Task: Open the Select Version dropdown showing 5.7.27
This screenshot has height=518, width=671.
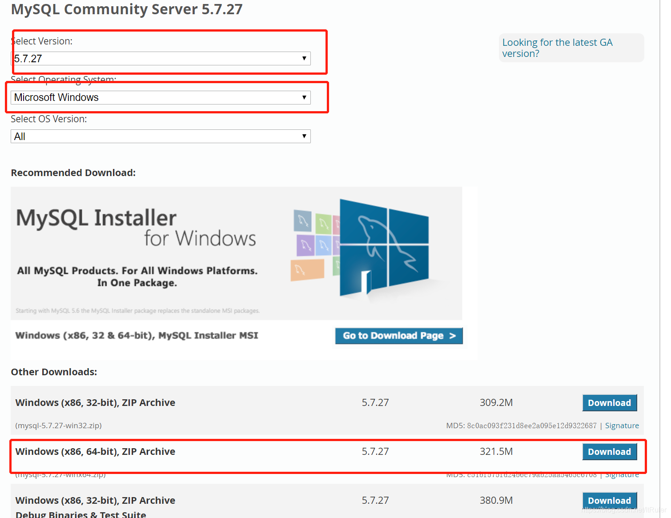Action: [x=161, y=59]
